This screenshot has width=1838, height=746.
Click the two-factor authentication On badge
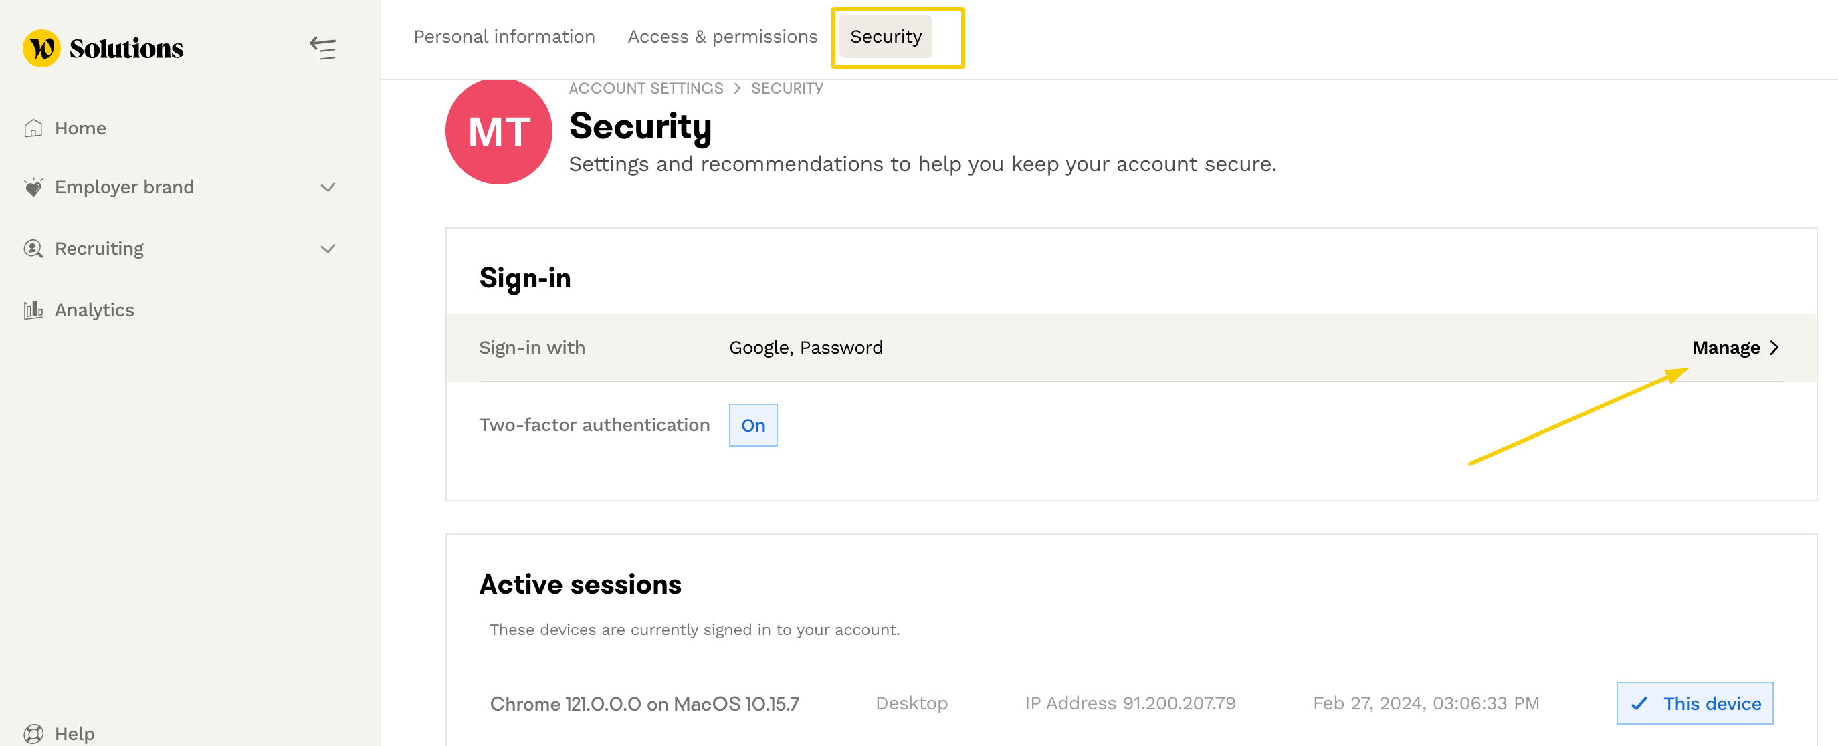[752, 425]
